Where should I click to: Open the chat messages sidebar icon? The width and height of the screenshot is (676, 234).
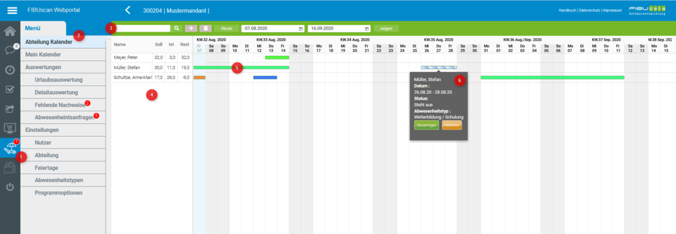tap(10, 50)
